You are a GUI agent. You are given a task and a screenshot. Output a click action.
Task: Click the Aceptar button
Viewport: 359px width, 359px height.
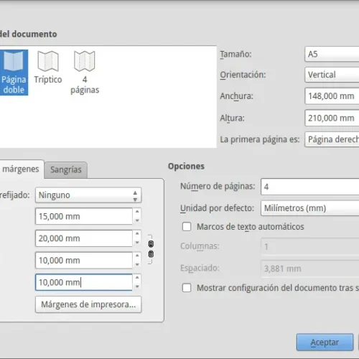point(325,342)
